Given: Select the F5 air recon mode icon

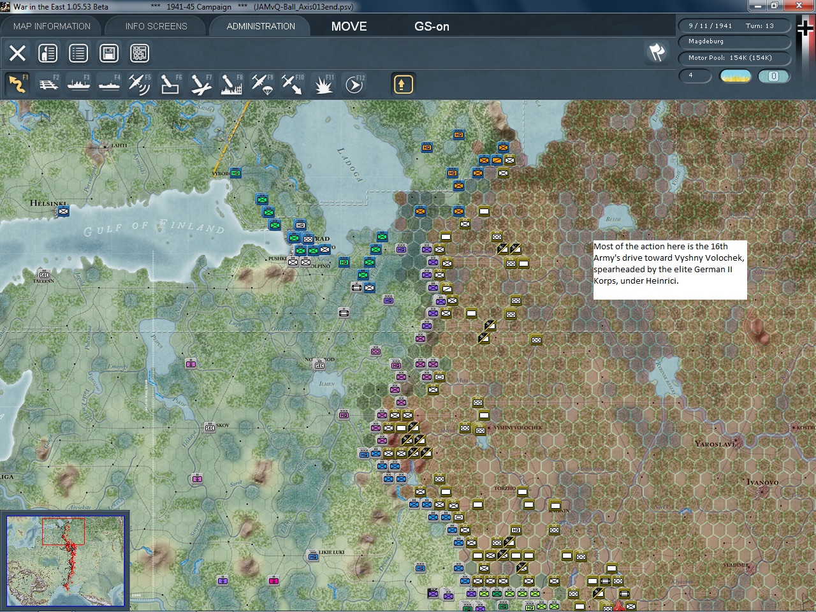Looking at the screenshot, I should point(140,84).
